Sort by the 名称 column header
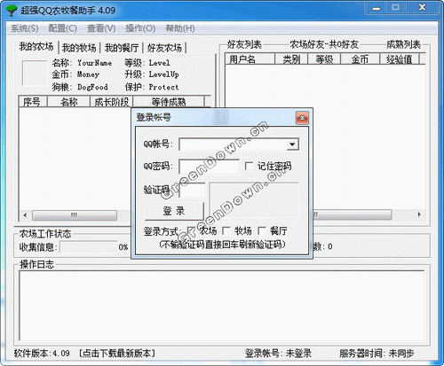 coord(68,102)
